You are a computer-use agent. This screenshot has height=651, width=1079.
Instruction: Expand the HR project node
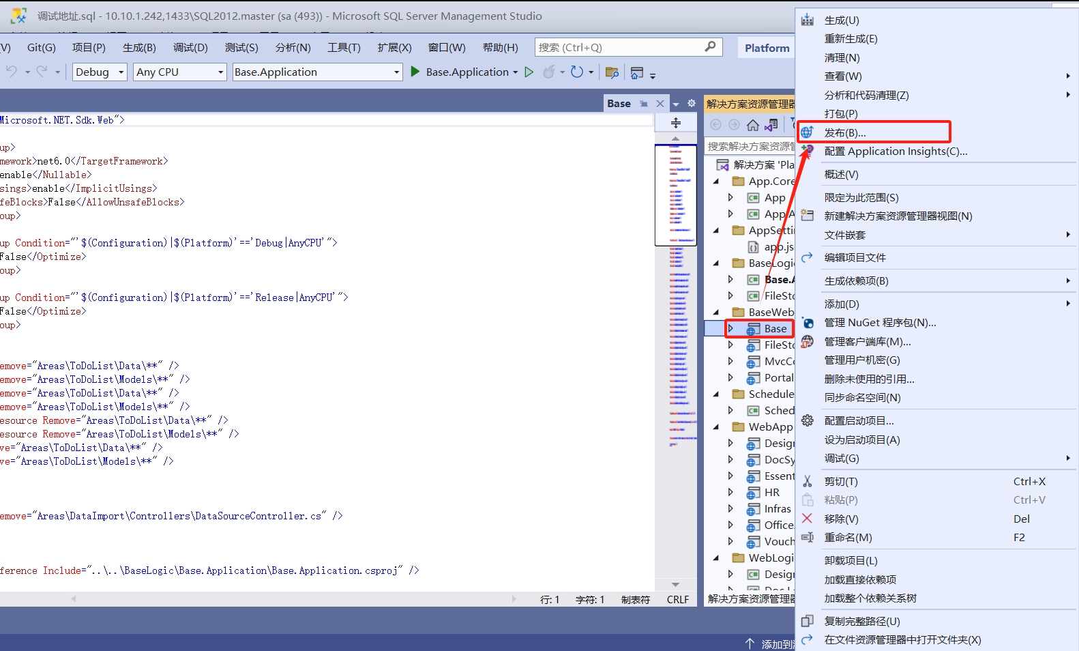click(730, 492)
